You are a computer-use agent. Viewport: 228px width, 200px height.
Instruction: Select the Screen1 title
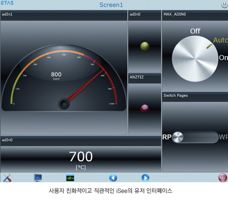111,5
